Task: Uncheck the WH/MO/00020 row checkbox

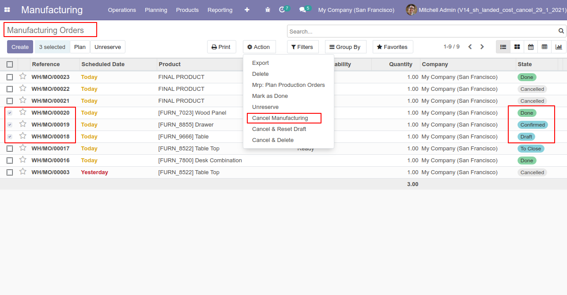Action: 10,113
